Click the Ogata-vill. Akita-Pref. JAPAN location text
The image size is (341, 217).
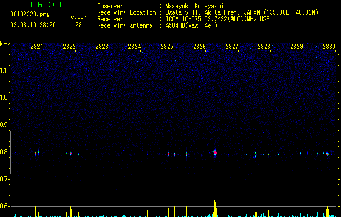(x=242, y=12)
